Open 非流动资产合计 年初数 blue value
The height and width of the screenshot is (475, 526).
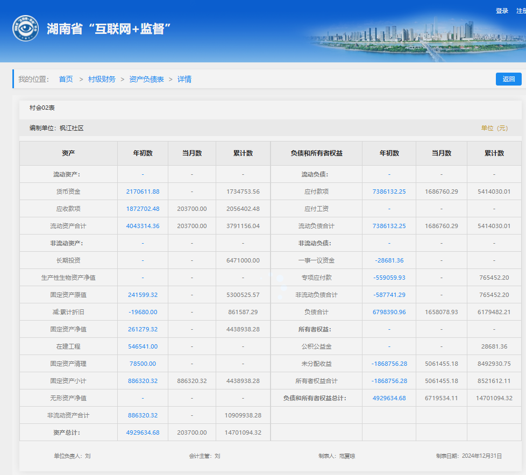(x=143, y=415)
